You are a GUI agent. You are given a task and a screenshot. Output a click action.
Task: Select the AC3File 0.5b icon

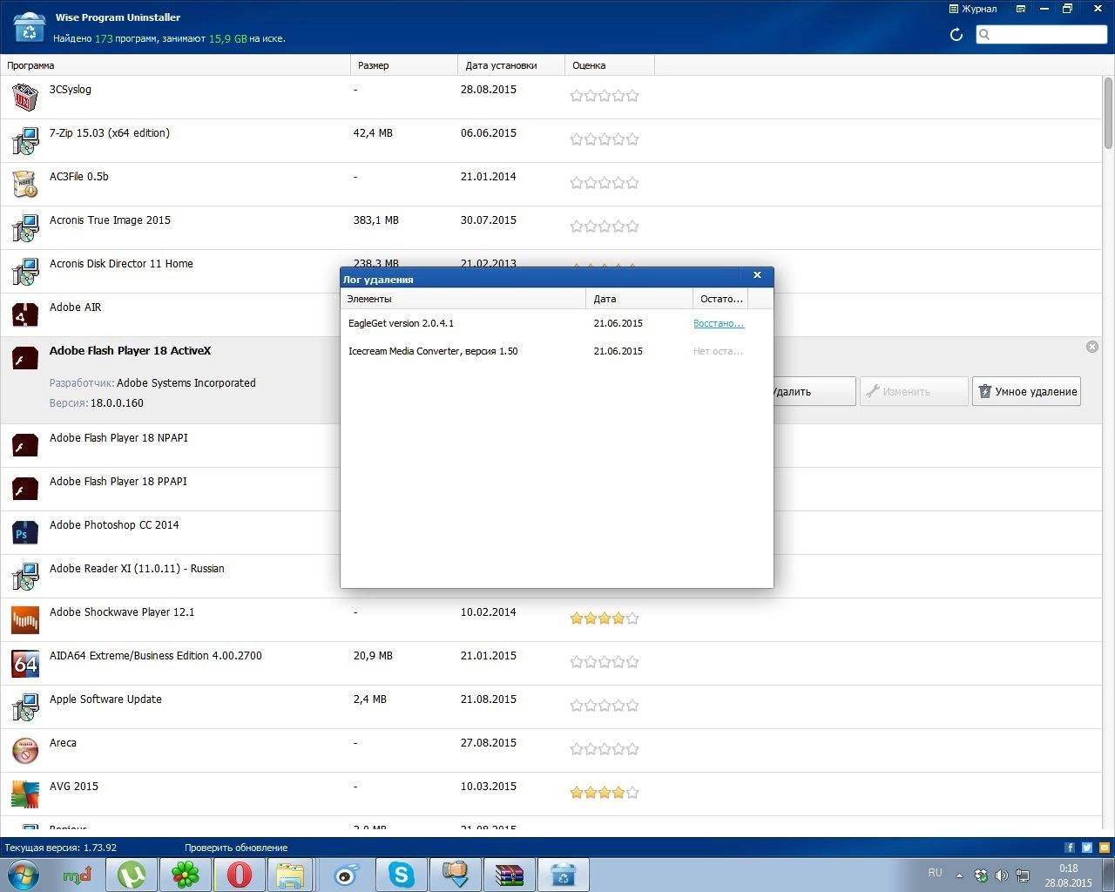[25, 184]
